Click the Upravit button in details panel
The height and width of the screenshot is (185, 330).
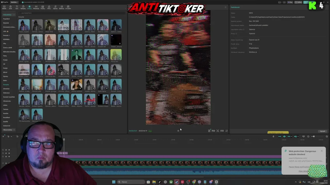coord(323,131)
